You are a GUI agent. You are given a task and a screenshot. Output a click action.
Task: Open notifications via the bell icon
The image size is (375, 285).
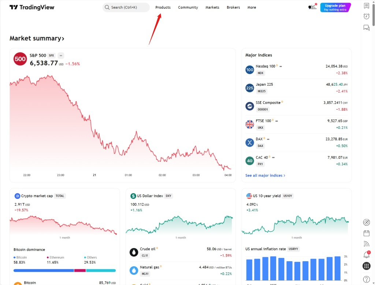[x=367, y=254]
